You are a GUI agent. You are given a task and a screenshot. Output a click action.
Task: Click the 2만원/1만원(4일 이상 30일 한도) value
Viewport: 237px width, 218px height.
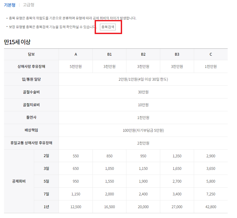pos(143,79)
